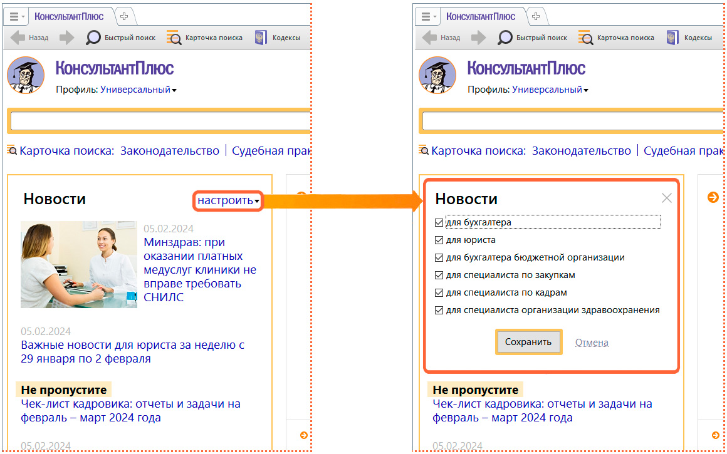
Task: Open Минздрав news about СНИЛС
Action: pyautogui.click(x=200, y=270)
